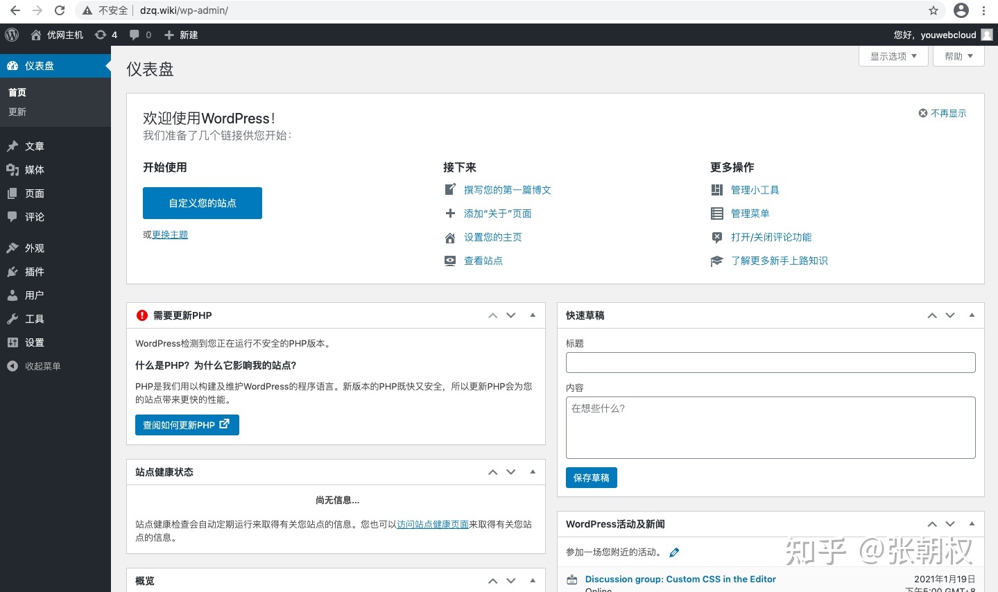
Task: Open the 帮助 dropdown
Action: click(958, 56)
